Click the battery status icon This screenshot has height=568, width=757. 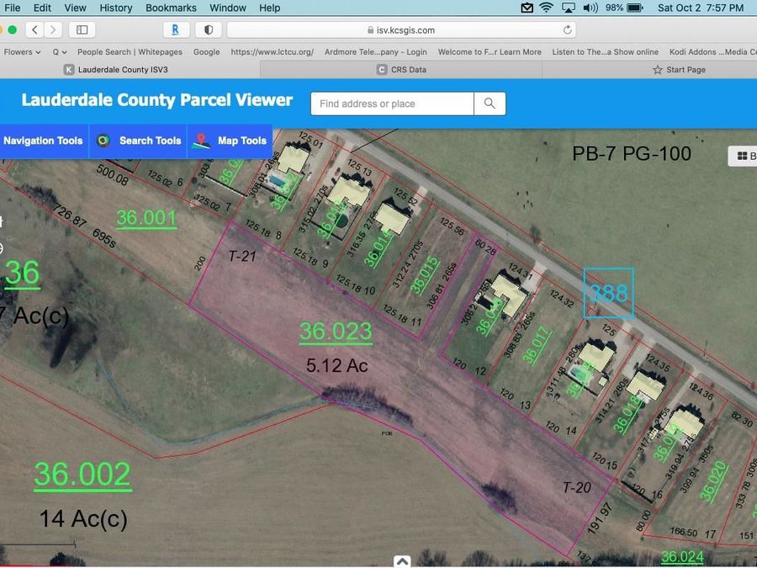[x=635, y=8]
